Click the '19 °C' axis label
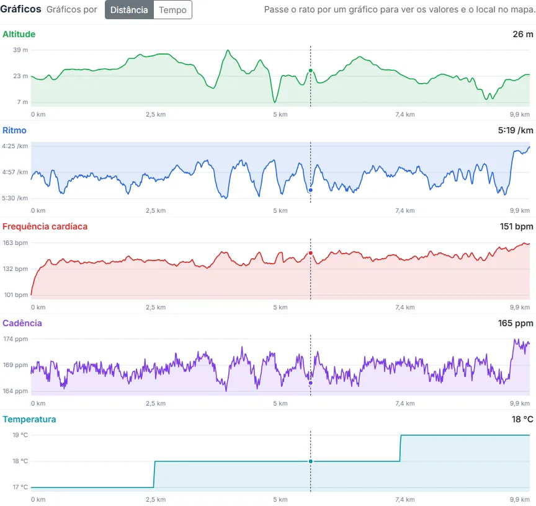 click(20, 435)
